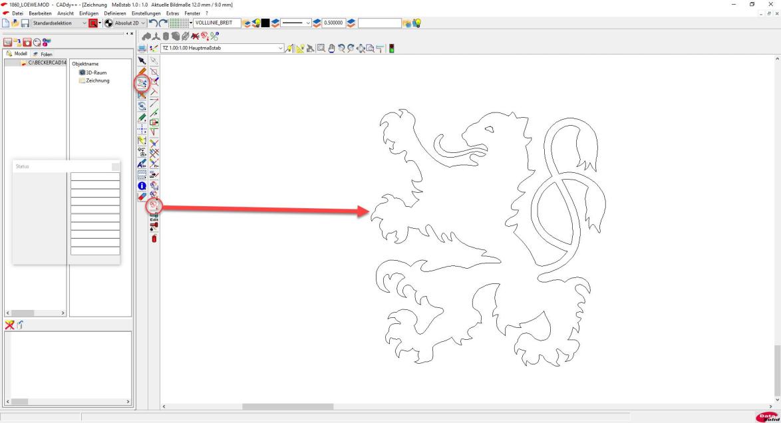Click the Objektname column header
This screenshot has height=423, width=781.
[x=85, y=64]
